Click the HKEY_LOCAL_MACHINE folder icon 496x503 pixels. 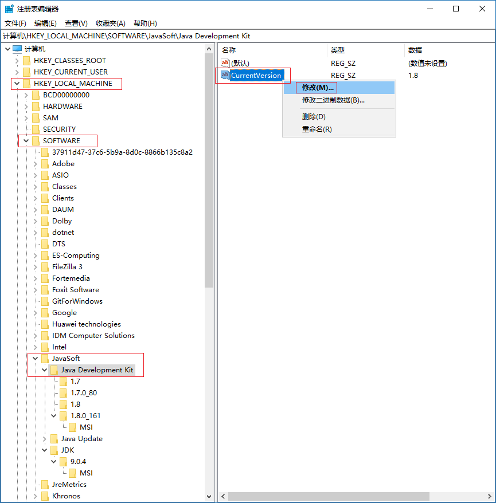26,84
